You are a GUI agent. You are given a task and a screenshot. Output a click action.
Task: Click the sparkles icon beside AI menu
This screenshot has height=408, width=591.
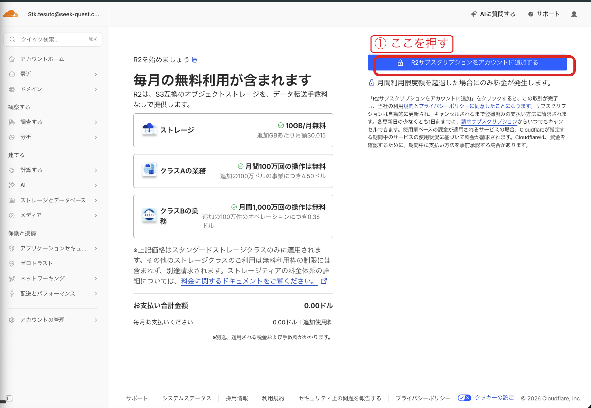click(x=12, y=185)
